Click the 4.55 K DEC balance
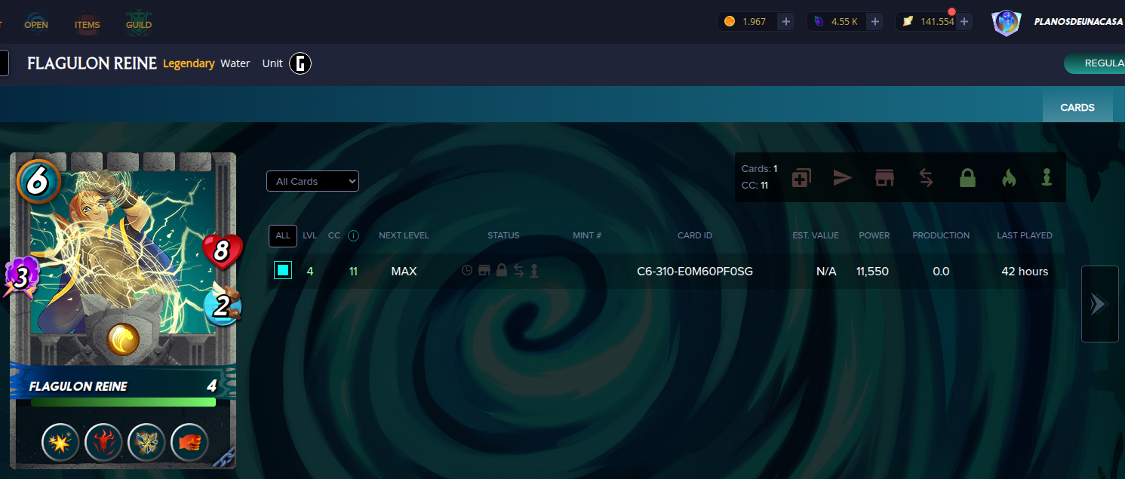Viewport: 1125px width, 479px height. (844, 21)
